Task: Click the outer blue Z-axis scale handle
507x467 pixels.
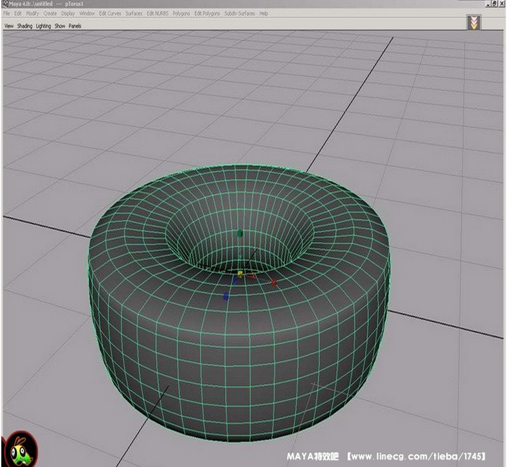Action: [226, 296]
